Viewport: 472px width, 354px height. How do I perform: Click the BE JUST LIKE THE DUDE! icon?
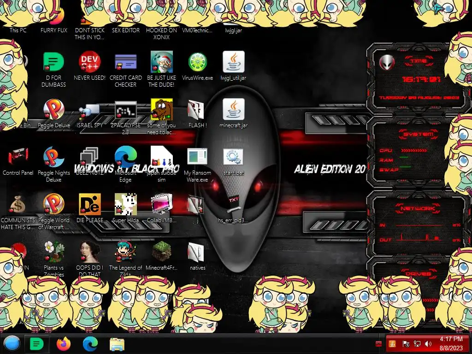pos(162,62)
